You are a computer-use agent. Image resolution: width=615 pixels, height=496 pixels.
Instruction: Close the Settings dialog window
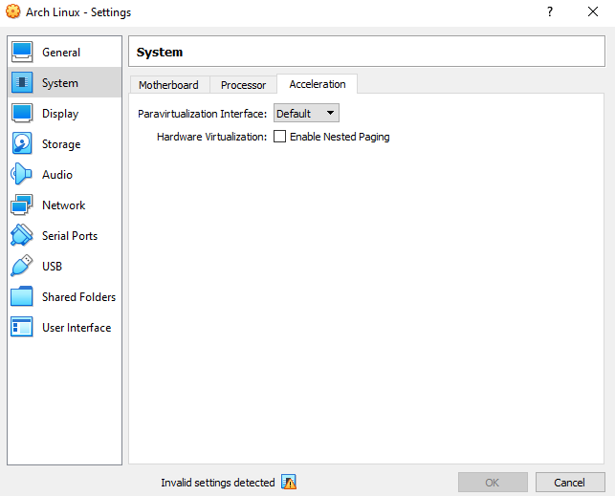click(593, 11)
